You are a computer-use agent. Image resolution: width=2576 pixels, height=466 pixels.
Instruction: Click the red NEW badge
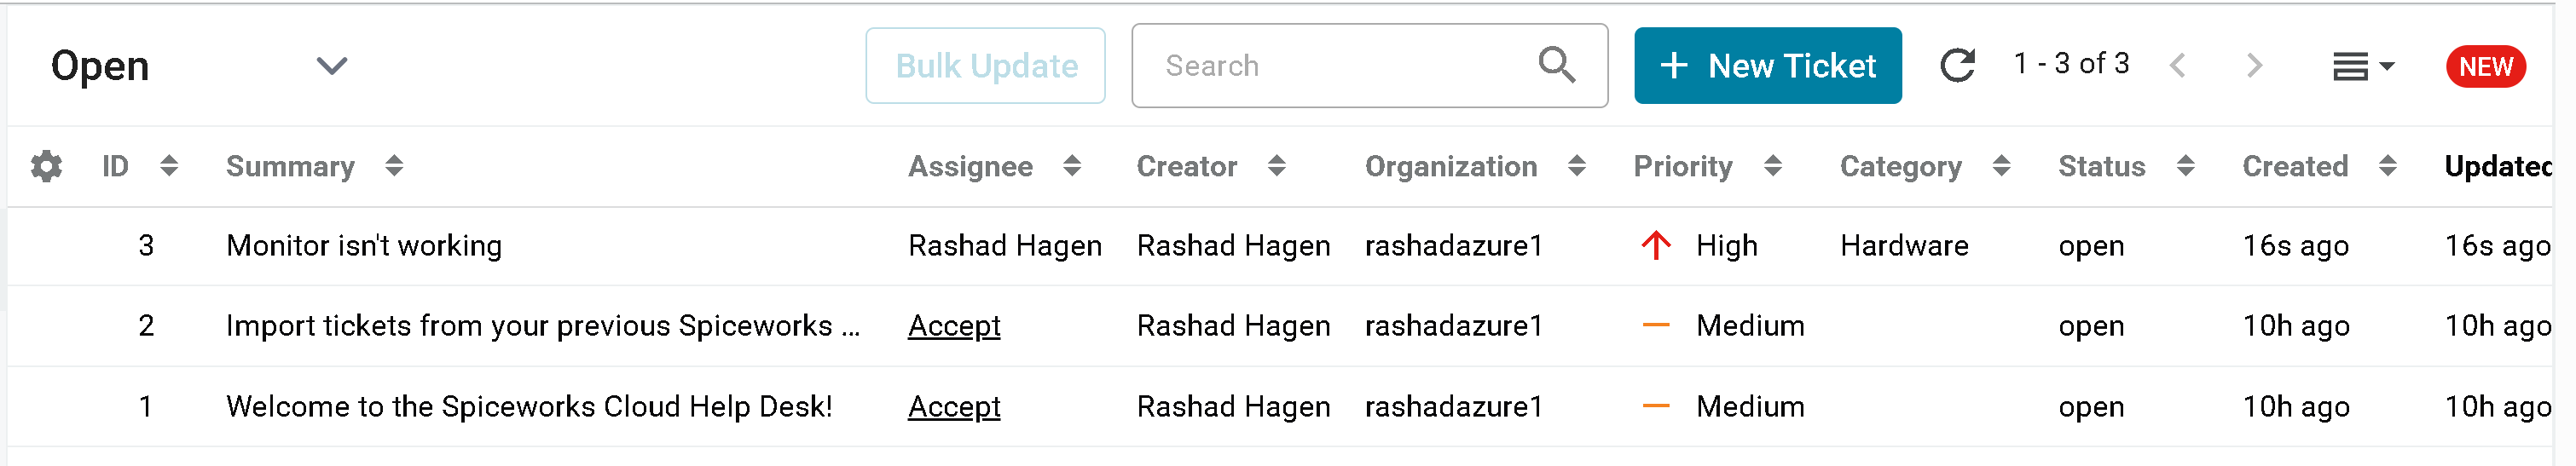click(x=2485, y=67)
